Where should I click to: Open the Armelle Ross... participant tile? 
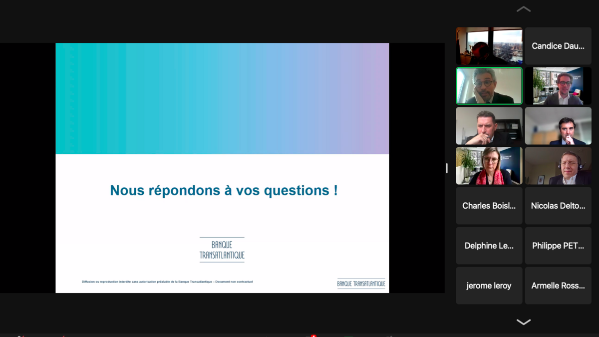point(558,286)
